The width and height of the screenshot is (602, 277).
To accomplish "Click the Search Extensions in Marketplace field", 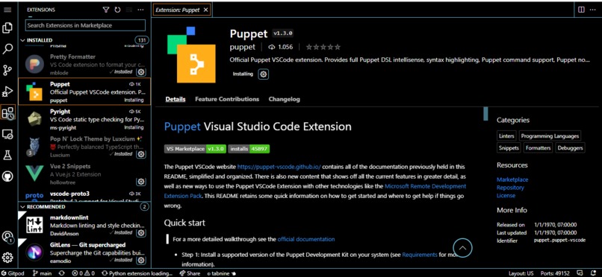I will pyautogui.click(x=85, y=25).
